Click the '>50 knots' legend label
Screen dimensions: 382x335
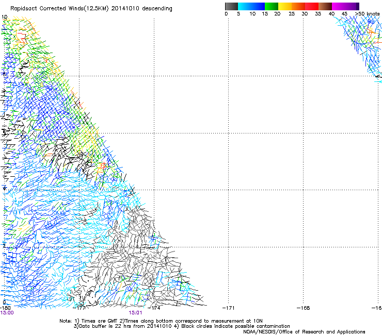tap(368, 14)
